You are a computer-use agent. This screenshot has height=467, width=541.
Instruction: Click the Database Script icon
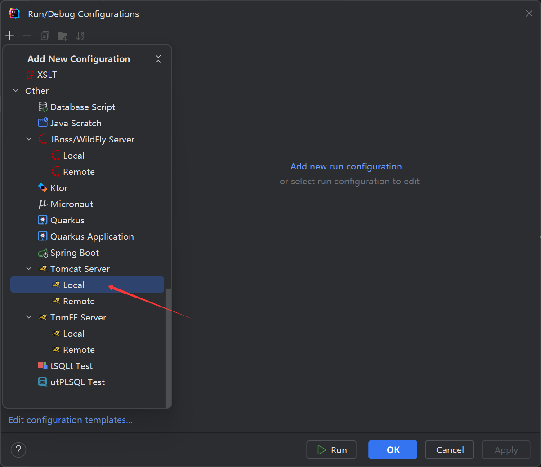click(43, 107)
